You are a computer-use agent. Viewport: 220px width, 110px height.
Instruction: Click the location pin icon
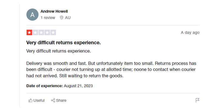(62, 18)
